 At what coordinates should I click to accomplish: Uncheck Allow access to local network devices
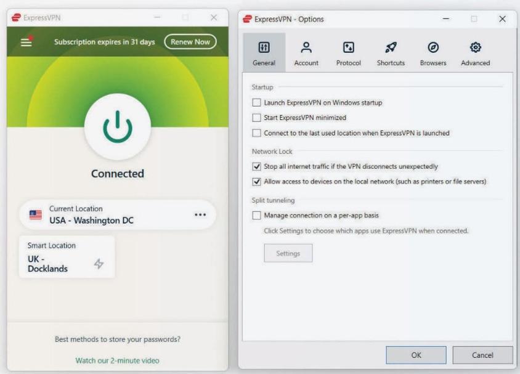click(257, 182)
